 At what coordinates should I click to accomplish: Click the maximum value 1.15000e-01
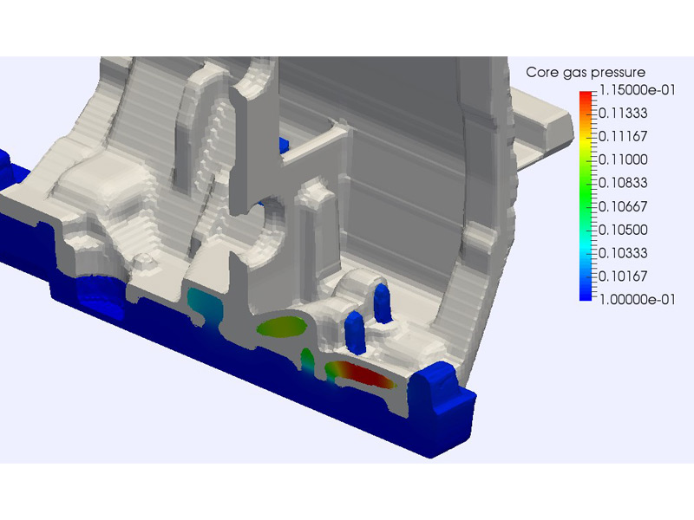tap(637, 90)
